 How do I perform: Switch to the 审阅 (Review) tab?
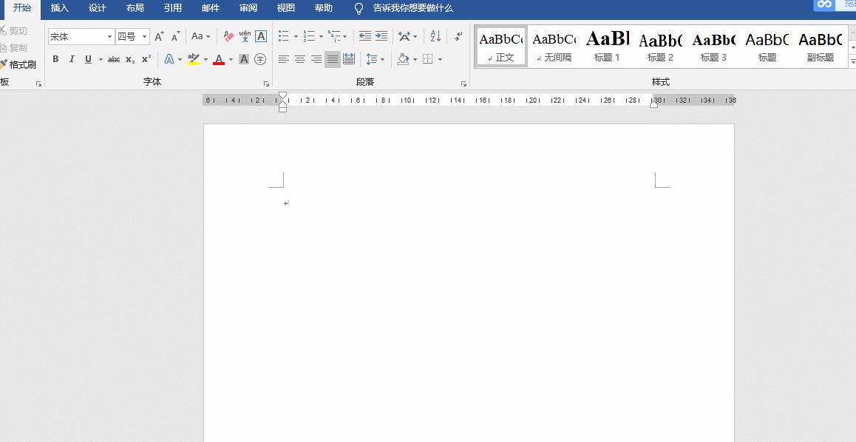tap(248, 8)
